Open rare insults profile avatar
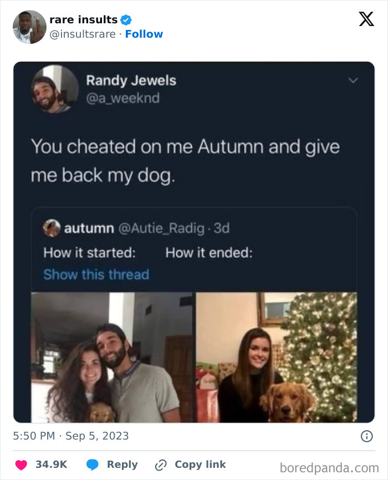Image resolution: width=388 pixels, height=480 pixels. pos(29,27)
